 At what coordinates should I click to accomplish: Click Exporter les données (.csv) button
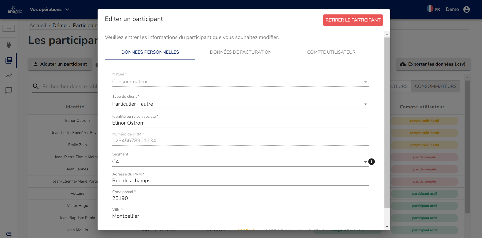[x=433, y=64]
